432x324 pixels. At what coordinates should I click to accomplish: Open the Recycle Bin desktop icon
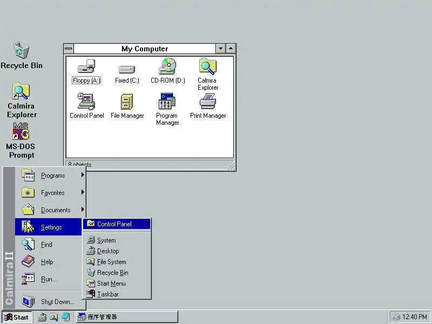tap(21, 56)
